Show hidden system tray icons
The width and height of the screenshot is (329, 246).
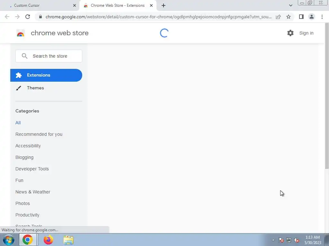point(273,240)
